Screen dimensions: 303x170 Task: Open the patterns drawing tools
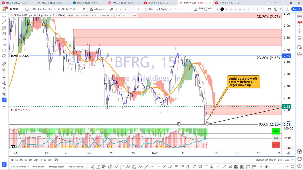point(4,33)
